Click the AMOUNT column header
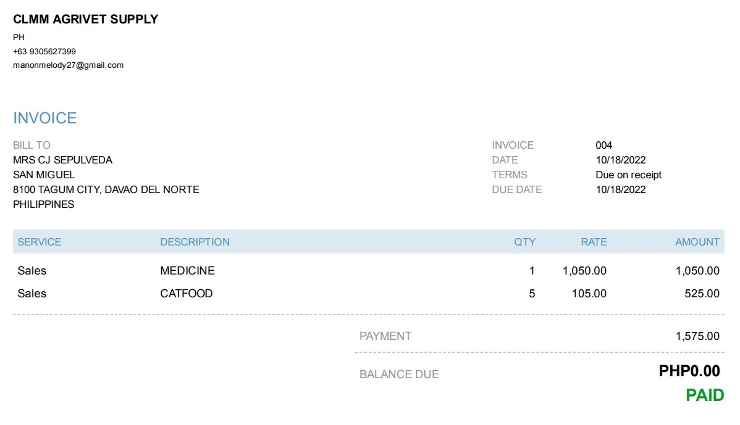This screenshot has width=740, height=425. pos(697,242)
